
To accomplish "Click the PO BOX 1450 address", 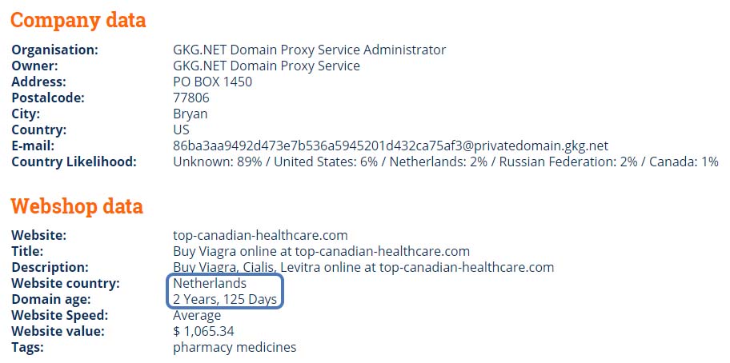I will 212,82.
